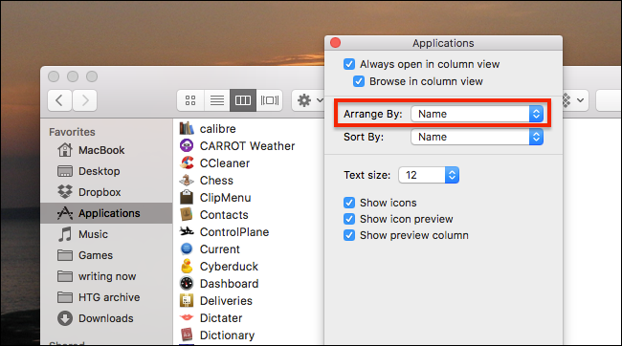
Task: Click the ControlPlane file name
Action: click(x=234, y=232)
